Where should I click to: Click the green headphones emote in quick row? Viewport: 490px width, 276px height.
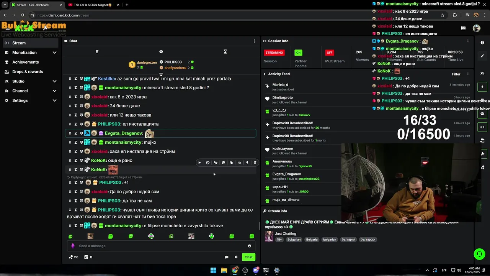(211, 237)
